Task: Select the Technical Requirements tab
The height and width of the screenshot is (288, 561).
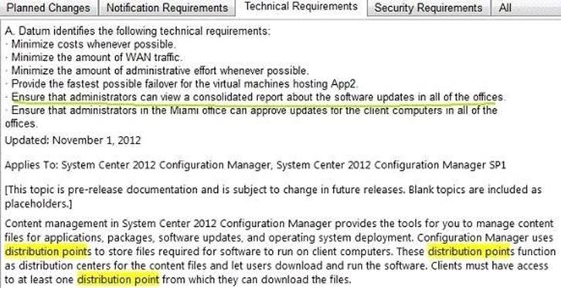Action: pyautogui.click(x=301, y=7)
